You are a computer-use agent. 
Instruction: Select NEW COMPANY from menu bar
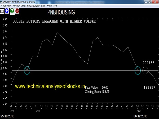pyautogui.click(x=33, y=6)
